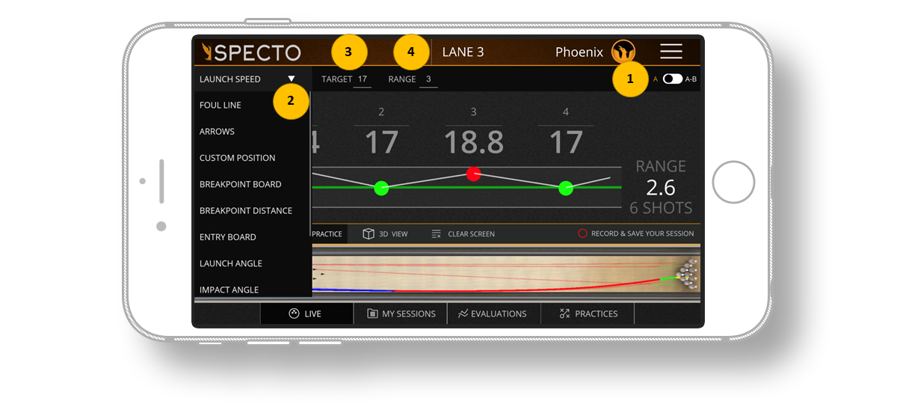Click the Phoenix user name
897x404 pixels.
(x=579, y=52)
